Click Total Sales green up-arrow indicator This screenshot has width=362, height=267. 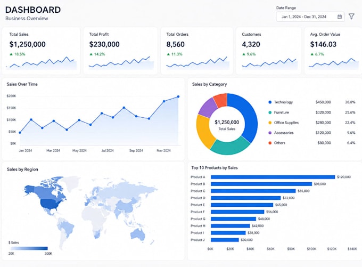coord(11,54)
